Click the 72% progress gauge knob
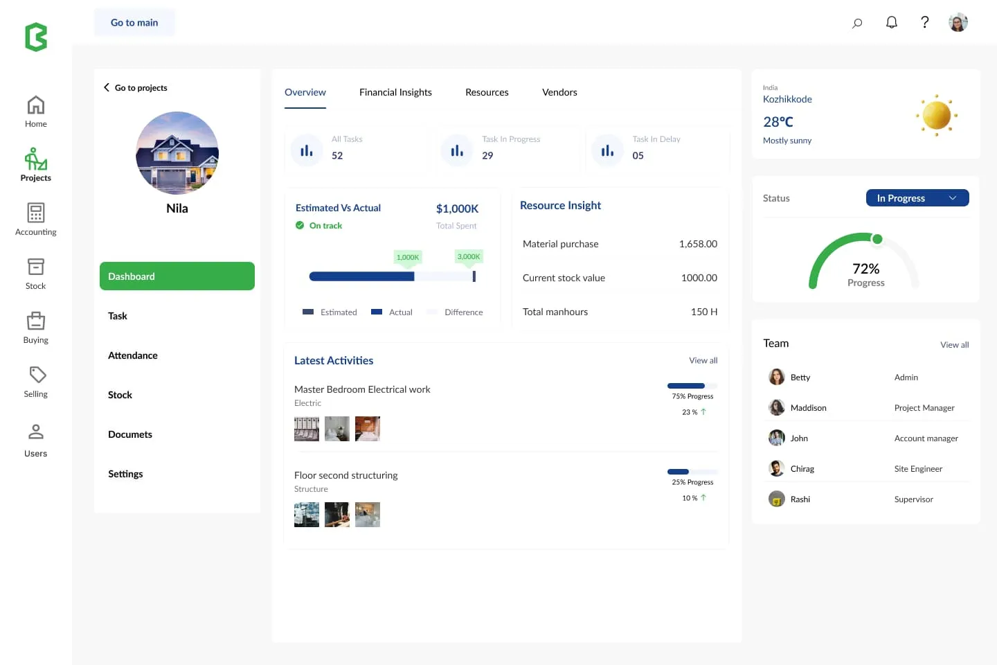This screenshot has width=997, height=665. (877, 239)
